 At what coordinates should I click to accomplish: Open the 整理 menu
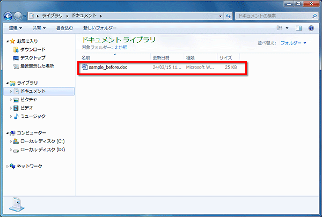pyautogui.click(x=16, y=28)
